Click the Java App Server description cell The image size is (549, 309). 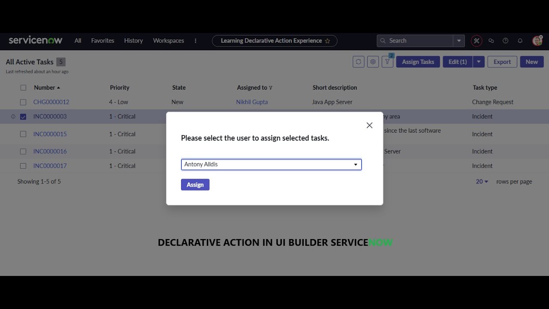(x=332, y=102)
